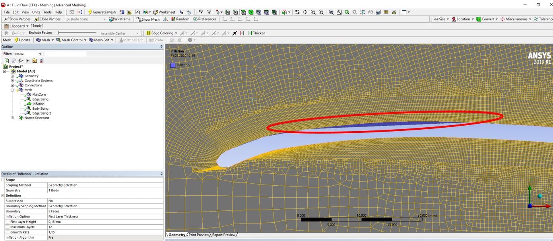Open the Worksheet view

pos(164,12)
